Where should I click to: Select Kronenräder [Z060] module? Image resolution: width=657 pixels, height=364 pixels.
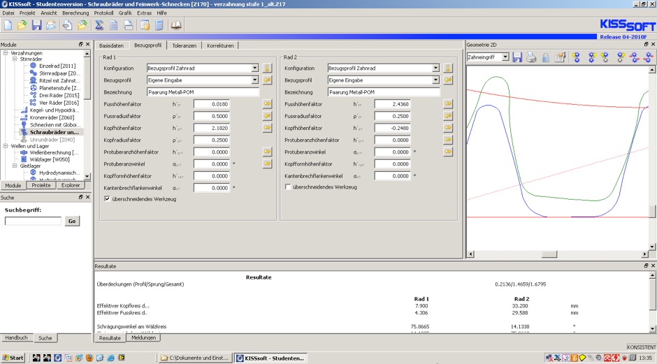point(52,117)
